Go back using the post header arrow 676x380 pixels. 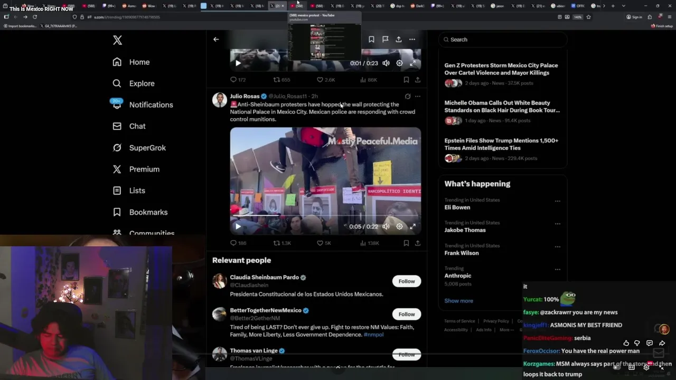216,39
